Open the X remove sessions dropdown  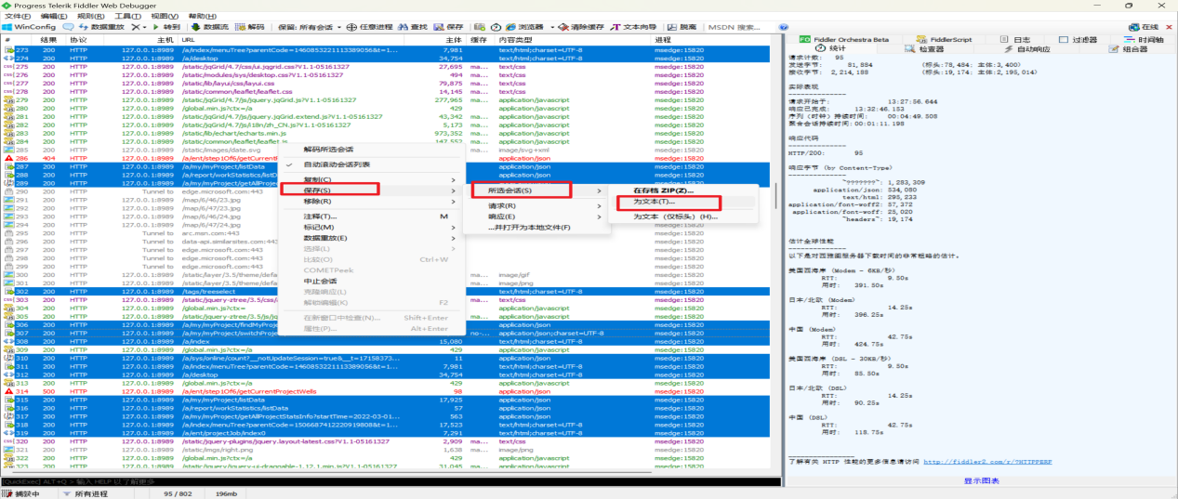pos(138,27)
